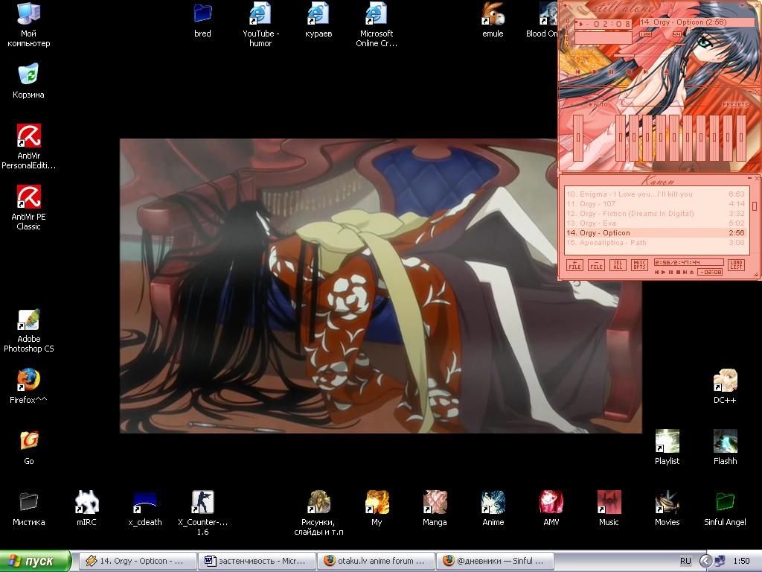Image resolution: width=762 pixels, height=572 pixels.
Task: Select track 15. Apocaliptica - Path
Action: point(655,243)
